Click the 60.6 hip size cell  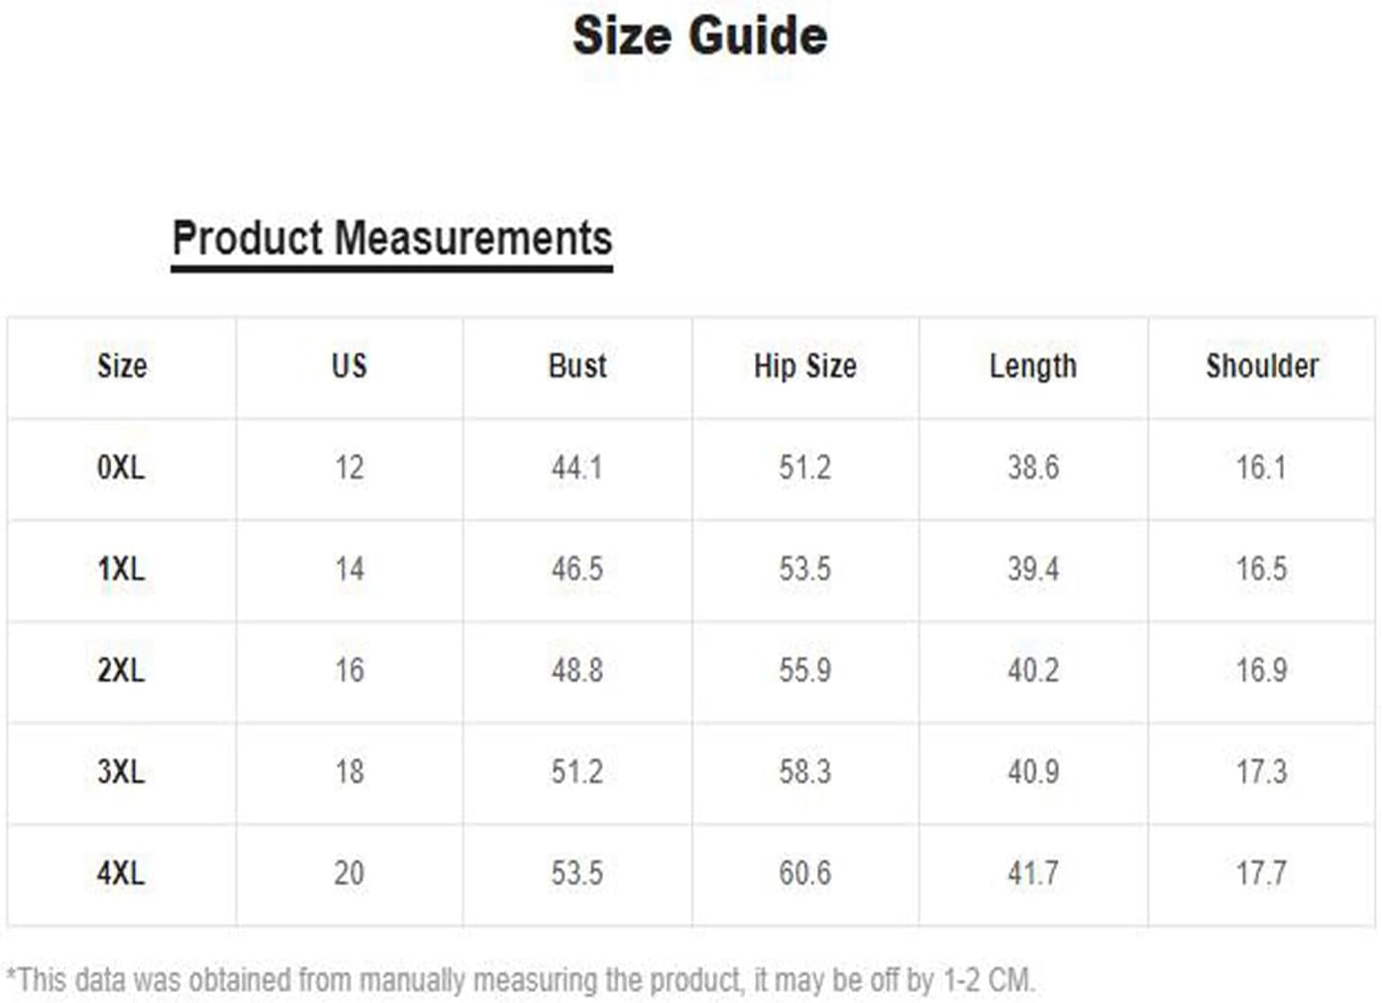point(804,873)
